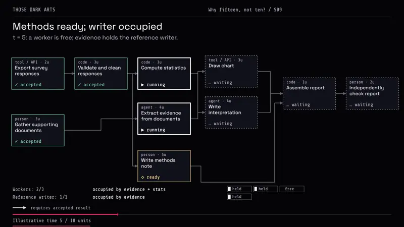Select the Export survey responses node

(x=38, y=74)
